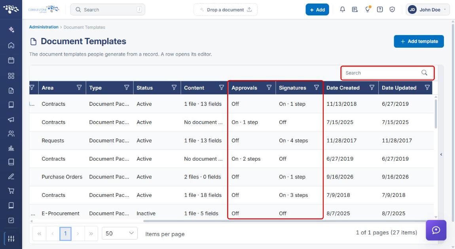Sort by the Approvals column header
Image resolution: width=455 pixels, height=249 pixels.
click(x=245, y=88)
